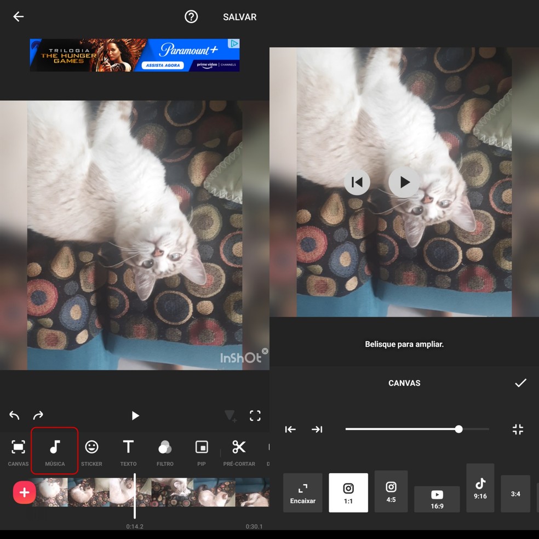
Task: Undo the last edit
Action: click(14, 416)
